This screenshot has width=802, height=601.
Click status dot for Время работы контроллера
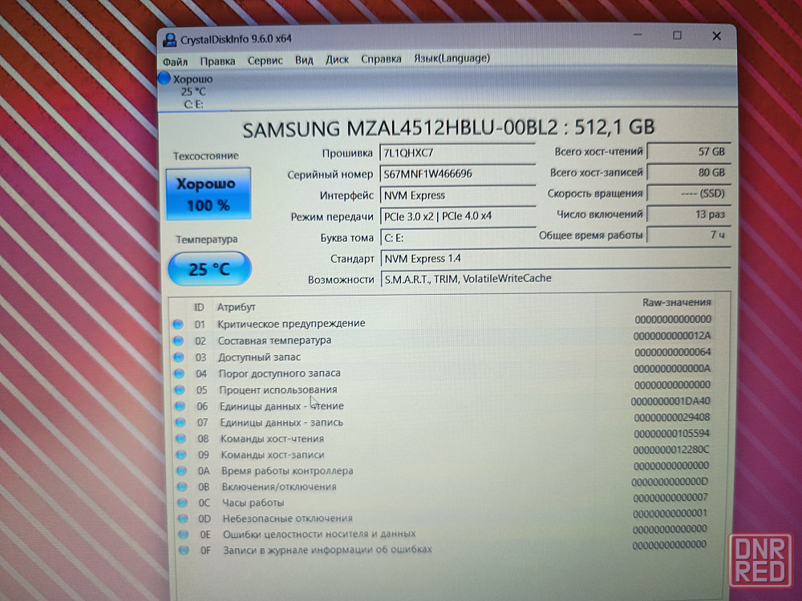point(181,470)
